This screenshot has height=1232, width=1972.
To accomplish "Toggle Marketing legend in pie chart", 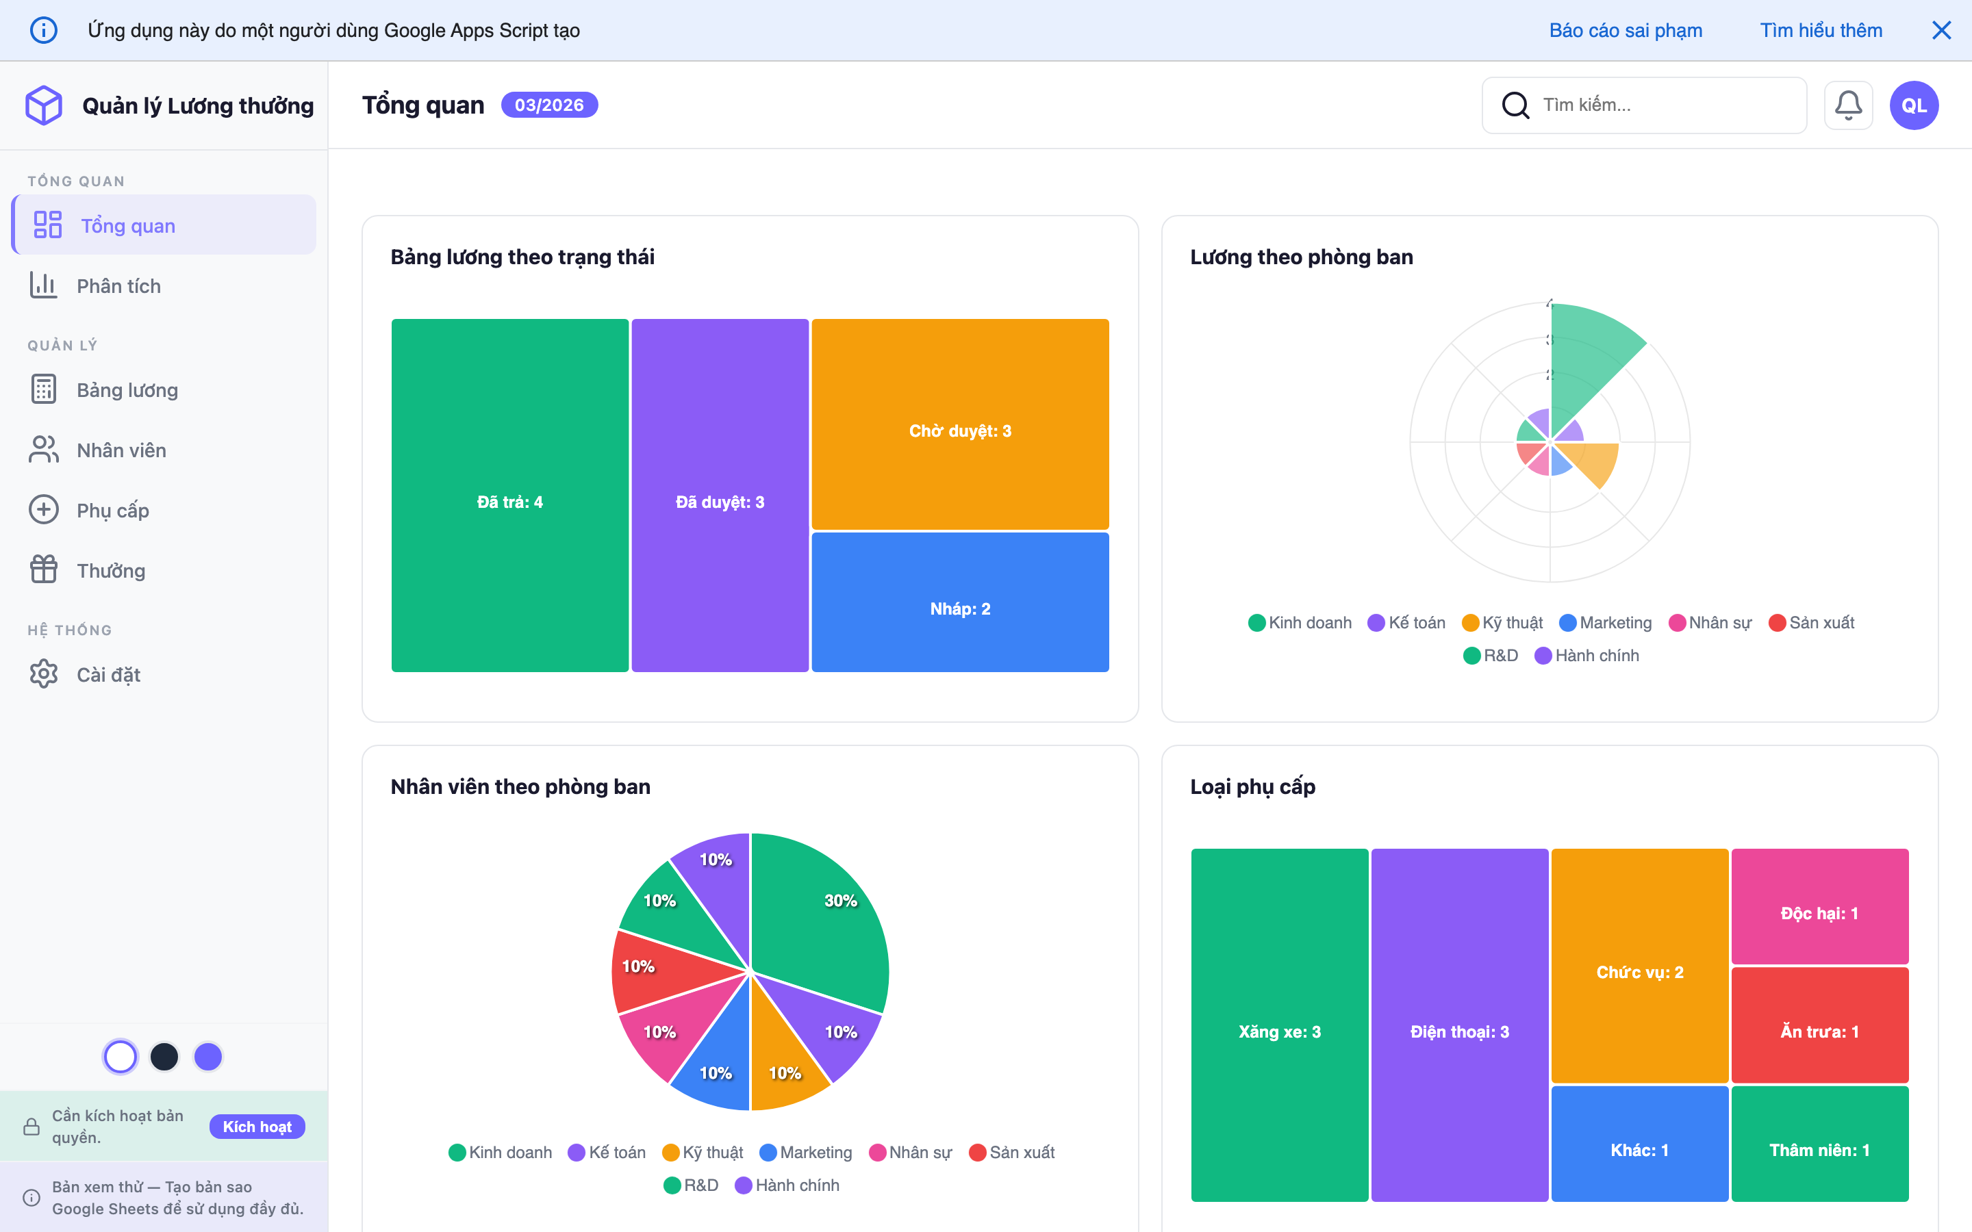I will tap(806, 1152).
